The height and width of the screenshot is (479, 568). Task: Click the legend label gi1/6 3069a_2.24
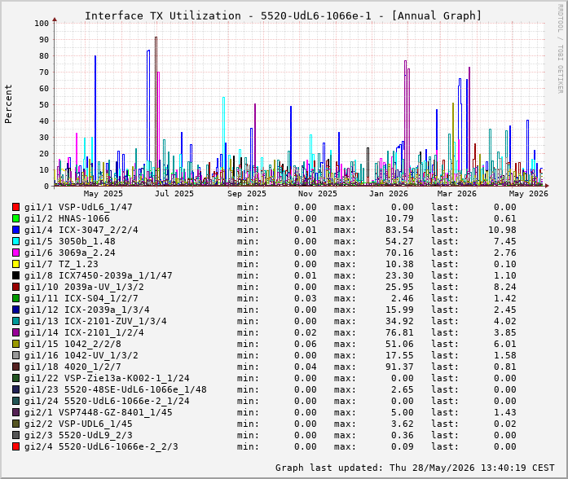click(69, 253)
